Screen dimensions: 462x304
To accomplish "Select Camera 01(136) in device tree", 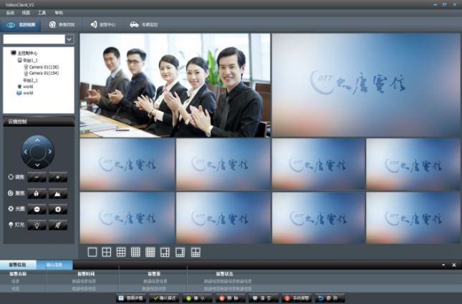I will [43, 67].
